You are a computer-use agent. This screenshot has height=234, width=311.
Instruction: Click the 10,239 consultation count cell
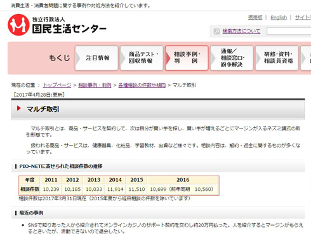[x=51, y=189]
